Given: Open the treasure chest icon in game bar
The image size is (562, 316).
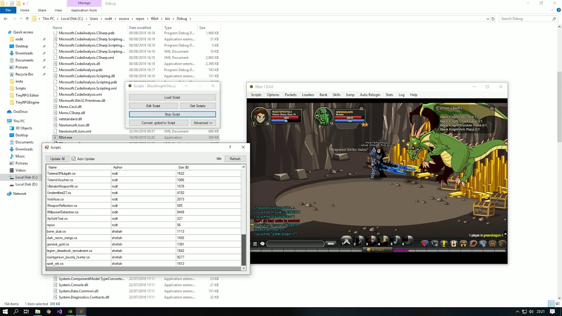Looking at the screenshot, I should (493, 244).
